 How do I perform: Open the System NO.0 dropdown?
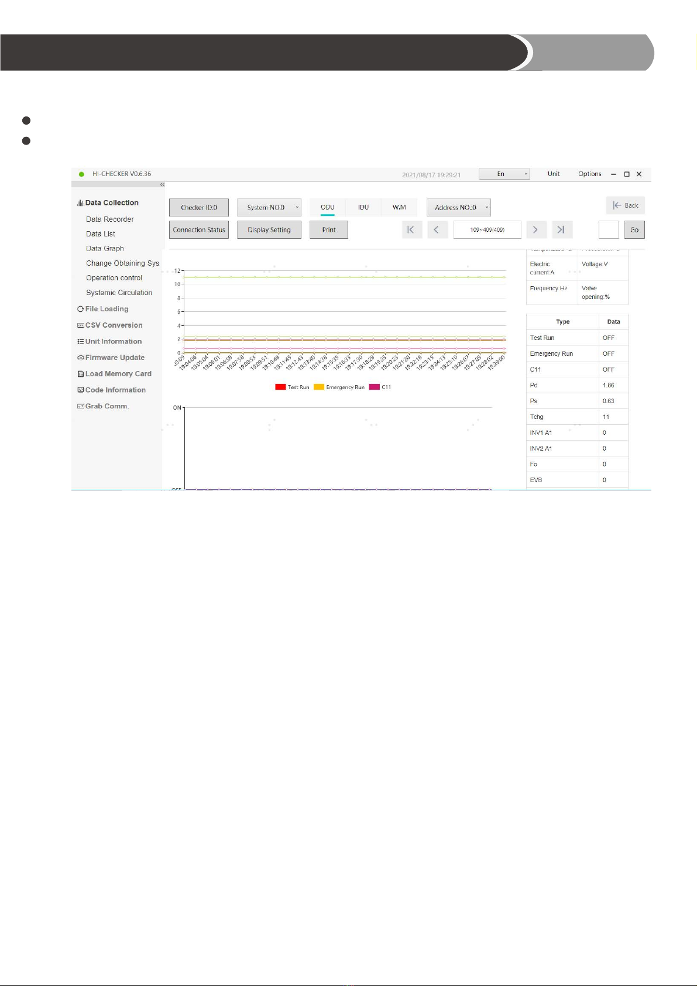coord(269,208)
